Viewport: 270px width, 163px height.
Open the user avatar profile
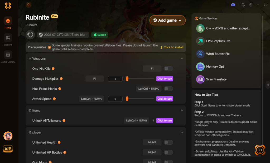click(x=8, y=136)
